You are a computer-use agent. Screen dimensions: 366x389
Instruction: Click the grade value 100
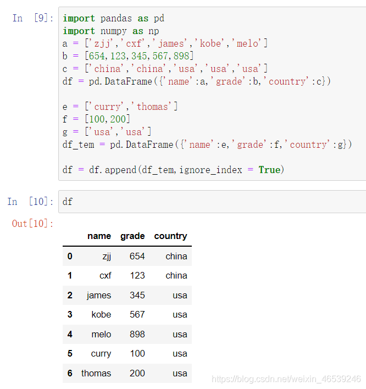(x=137, y=353)
